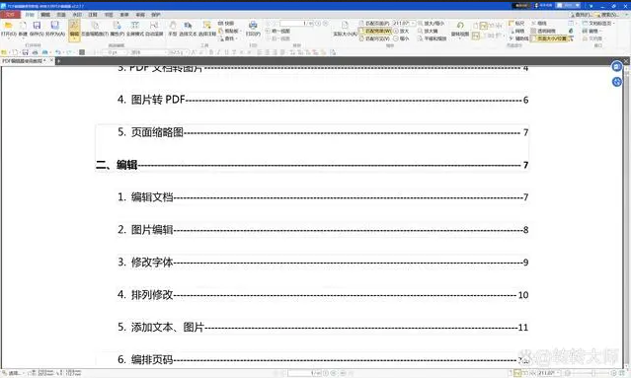Click the 放大 zoom-in button
The width and height of the screenshot is (631, 378).
coord(401,31)
